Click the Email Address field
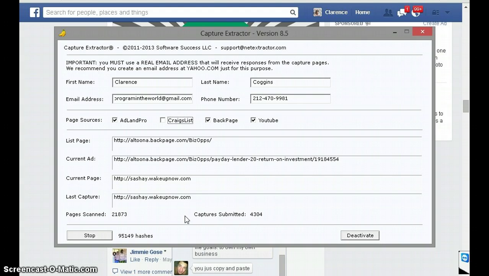The image size is (489, 276). coord(152,99)
